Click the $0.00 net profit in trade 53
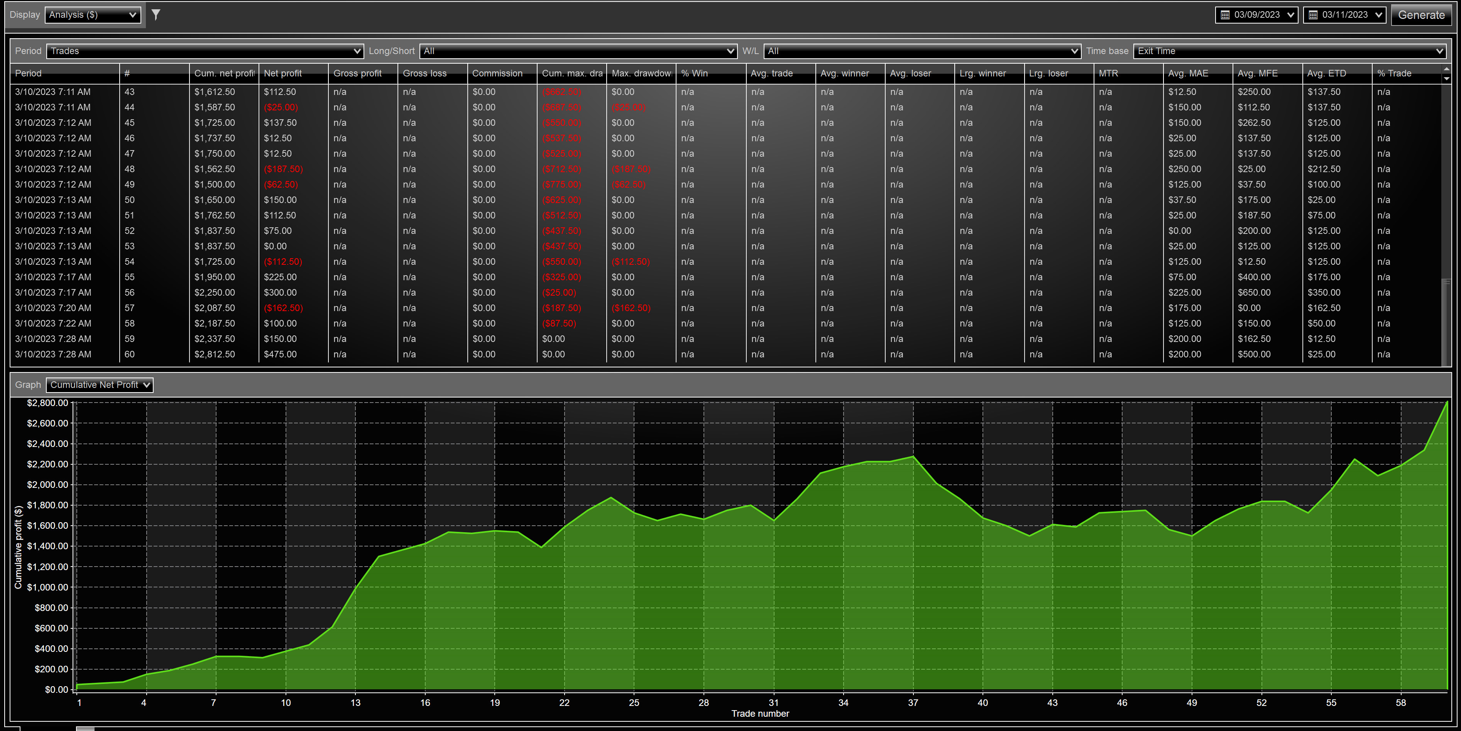The image size is (1461, 731). [x=293, y=246]
